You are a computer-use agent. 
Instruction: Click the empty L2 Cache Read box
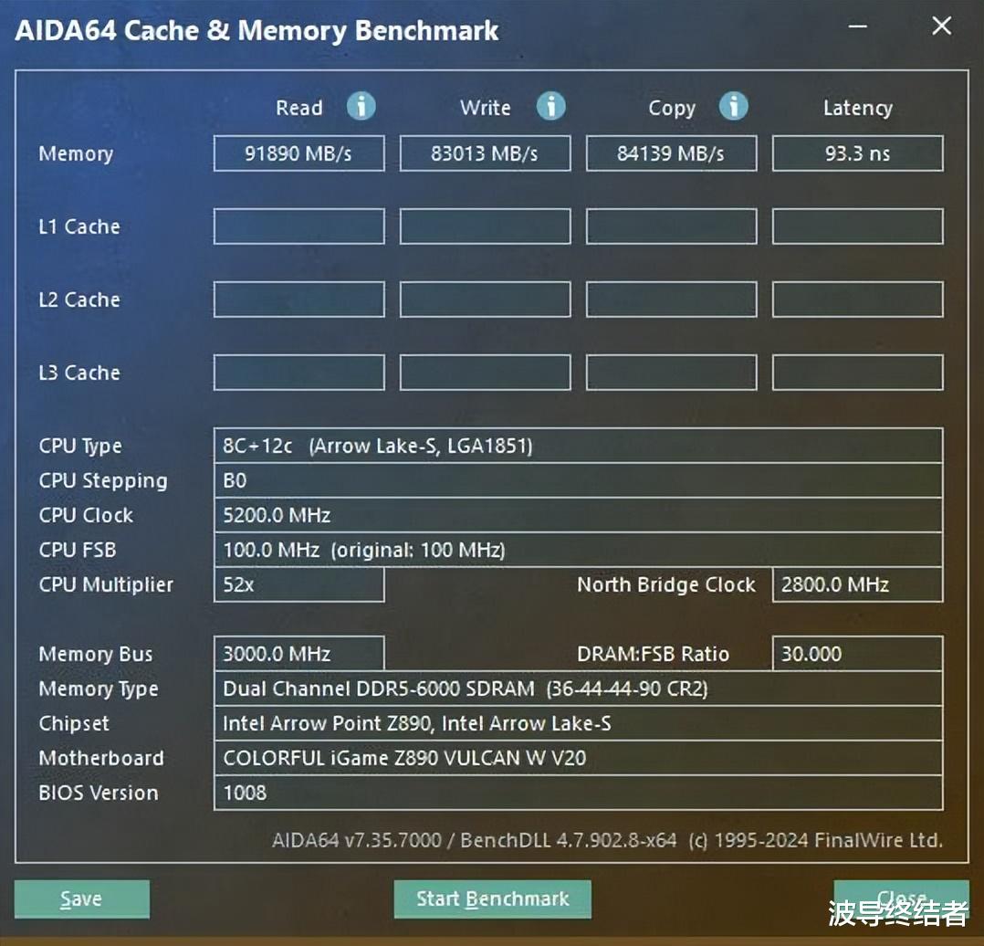point(298,300)
